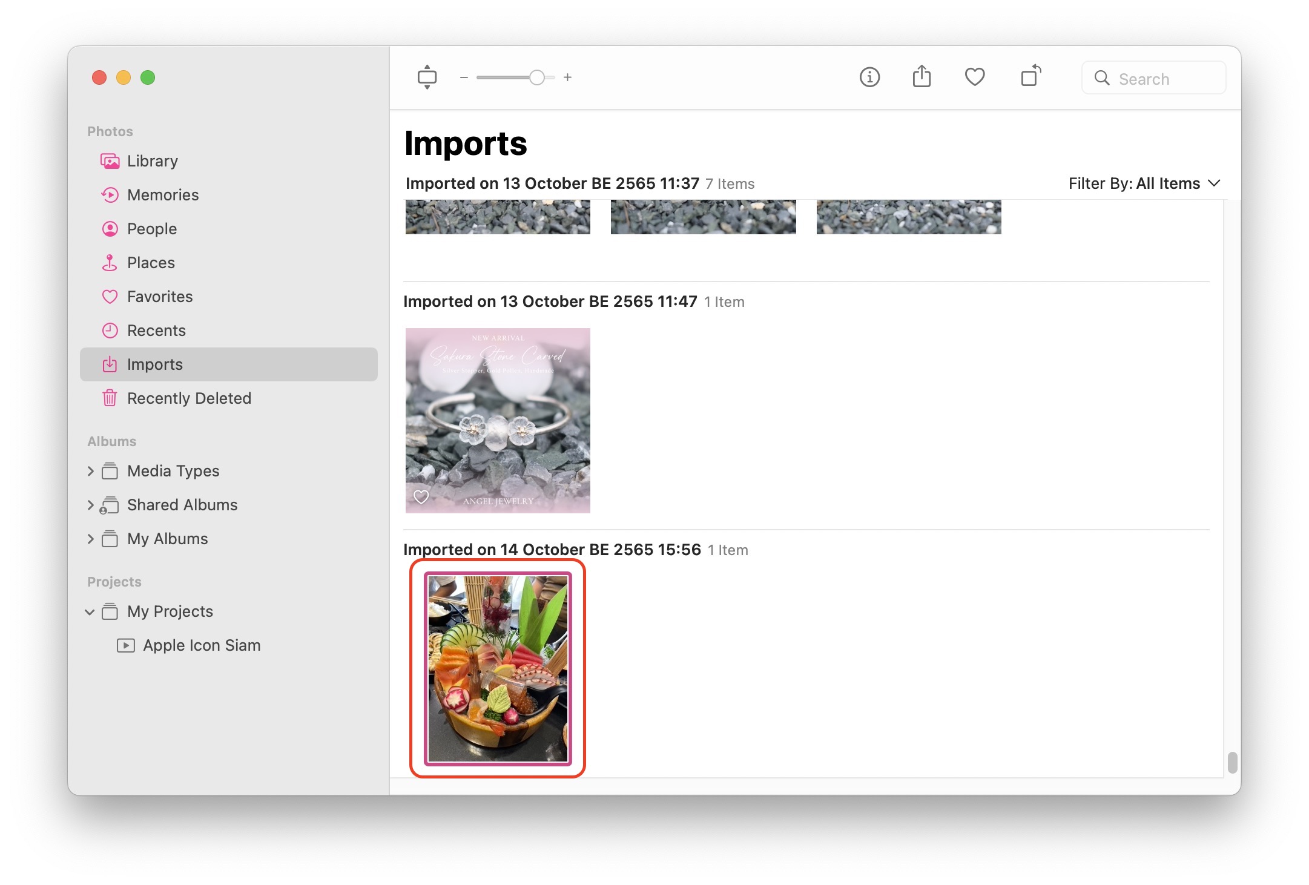1309x885 pixels.
Task: Collapse the My Projects folder
Action: click(x=90, y=612)
